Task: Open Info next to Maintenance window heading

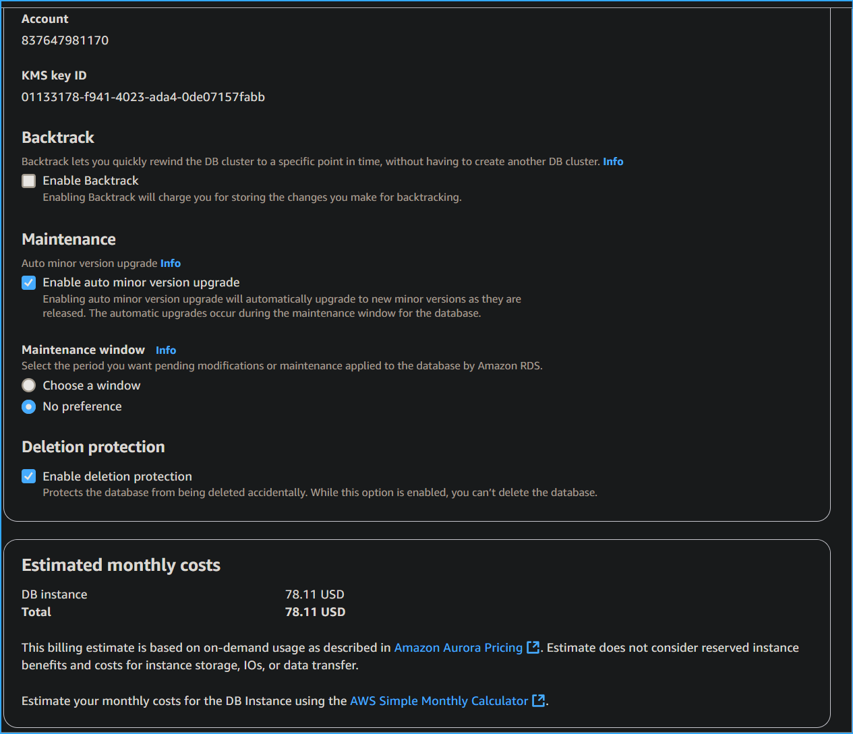Action: click(x=165, y=350)
